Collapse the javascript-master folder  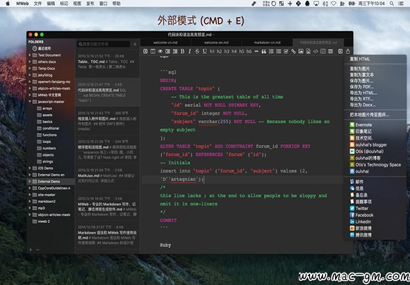(30, 102)
